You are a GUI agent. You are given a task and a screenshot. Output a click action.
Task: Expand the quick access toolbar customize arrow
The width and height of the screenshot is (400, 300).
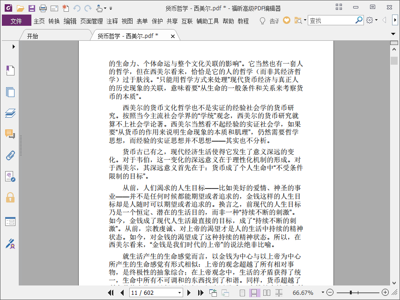[x=111, y=8]
